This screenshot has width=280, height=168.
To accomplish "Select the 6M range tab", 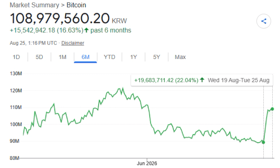I will coord(85,57).
